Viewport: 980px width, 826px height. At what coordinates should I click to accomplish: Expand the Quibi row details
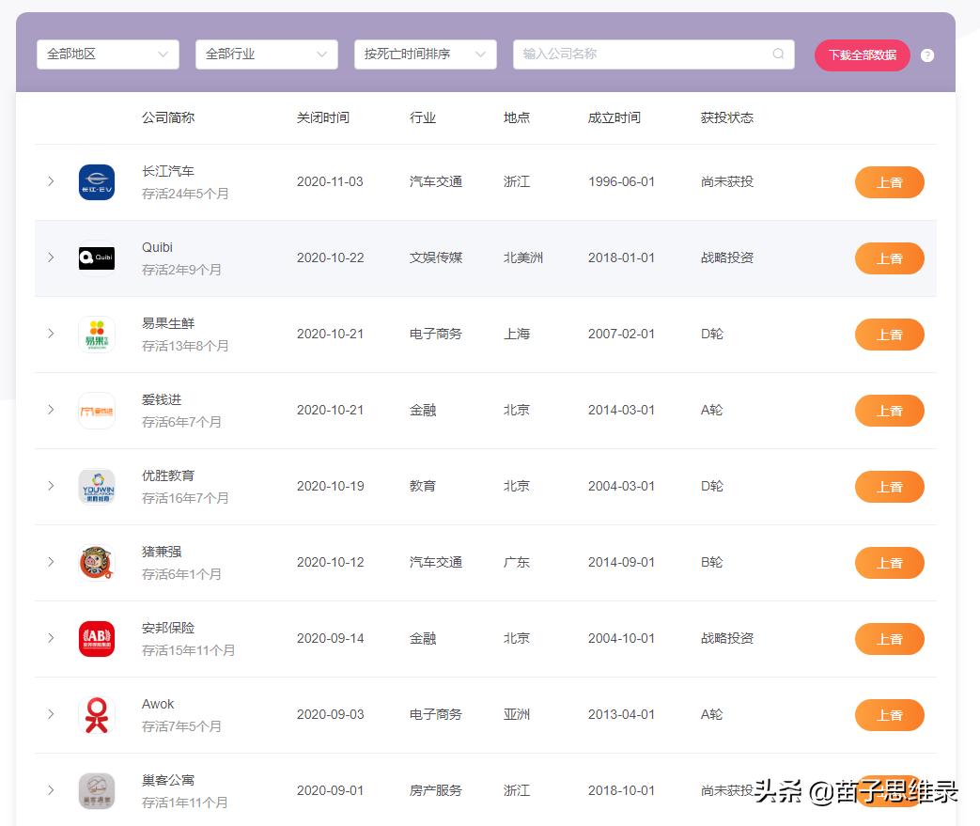click(51, 258)
